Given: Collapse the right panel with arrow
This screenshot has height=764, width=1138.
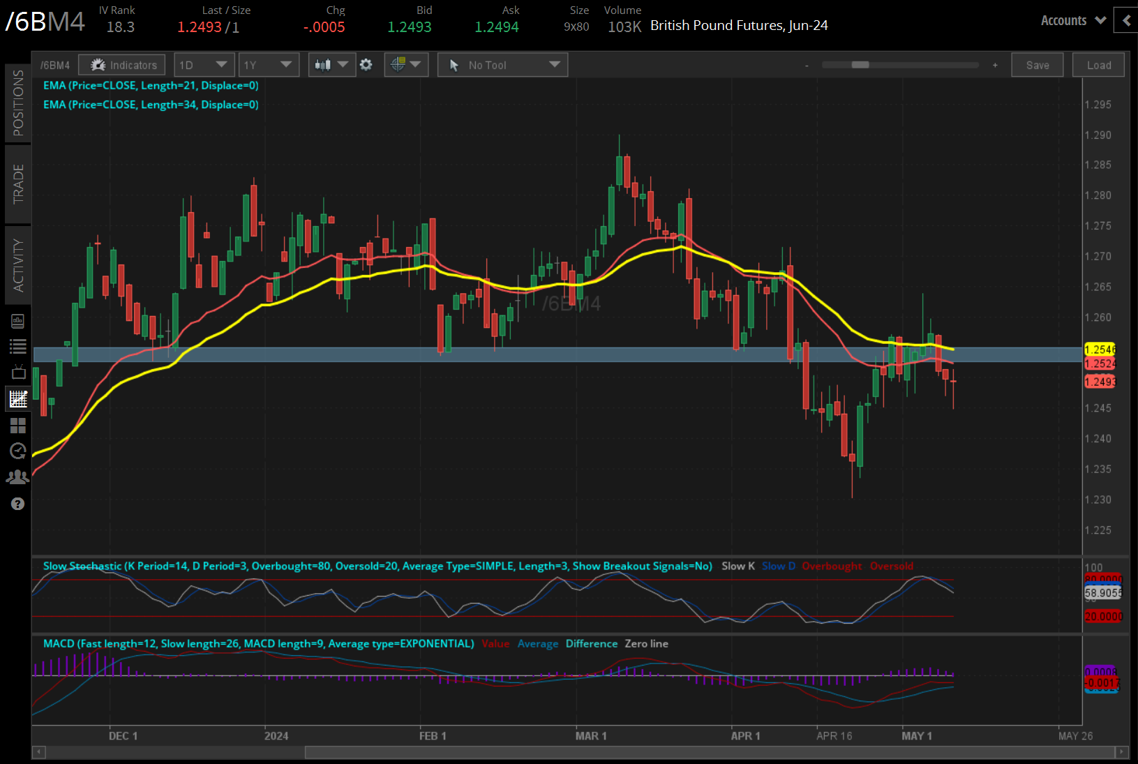Looking at the screenshot, I should [1126, 21].
